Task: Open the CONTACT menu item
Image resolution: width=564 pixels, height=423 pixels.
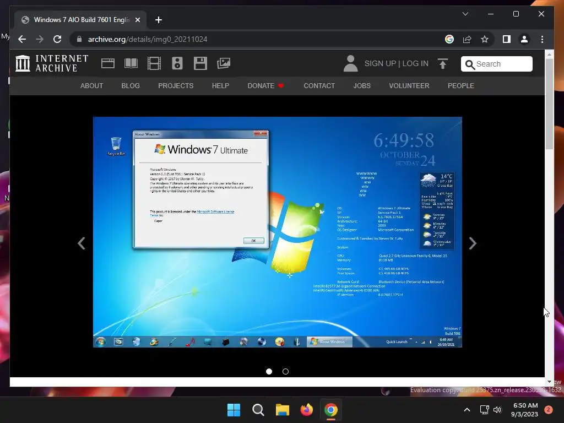Action: point(319,85)
